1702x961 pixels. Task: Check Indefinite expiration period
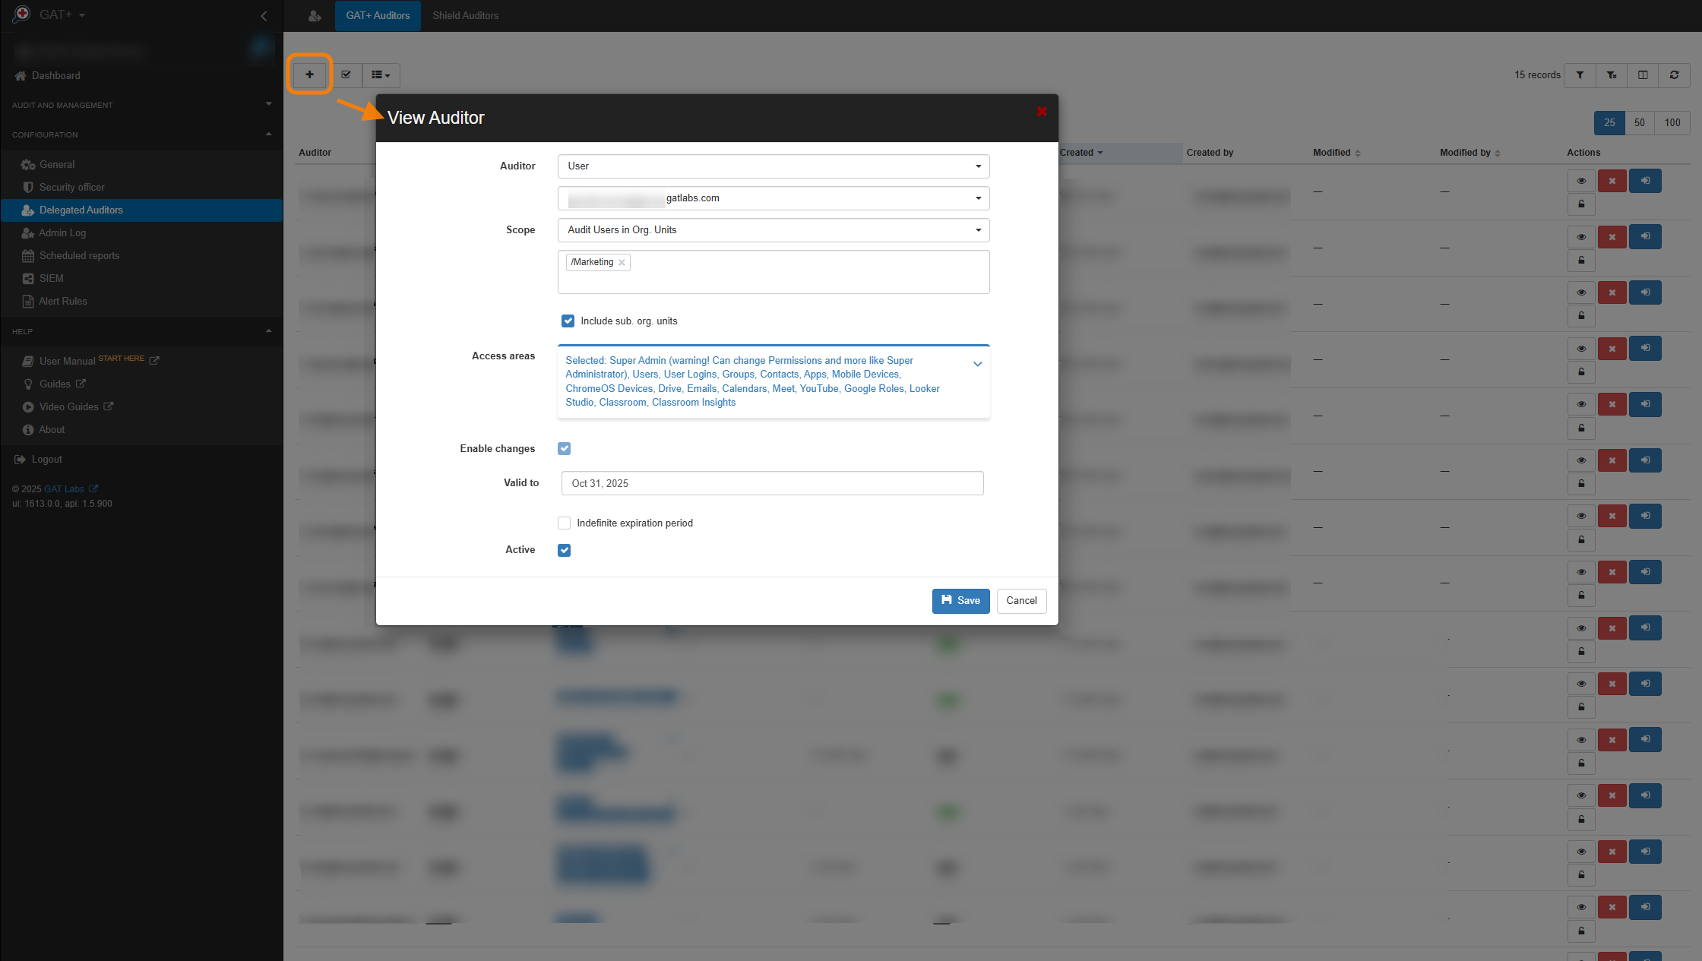(564, 523)
